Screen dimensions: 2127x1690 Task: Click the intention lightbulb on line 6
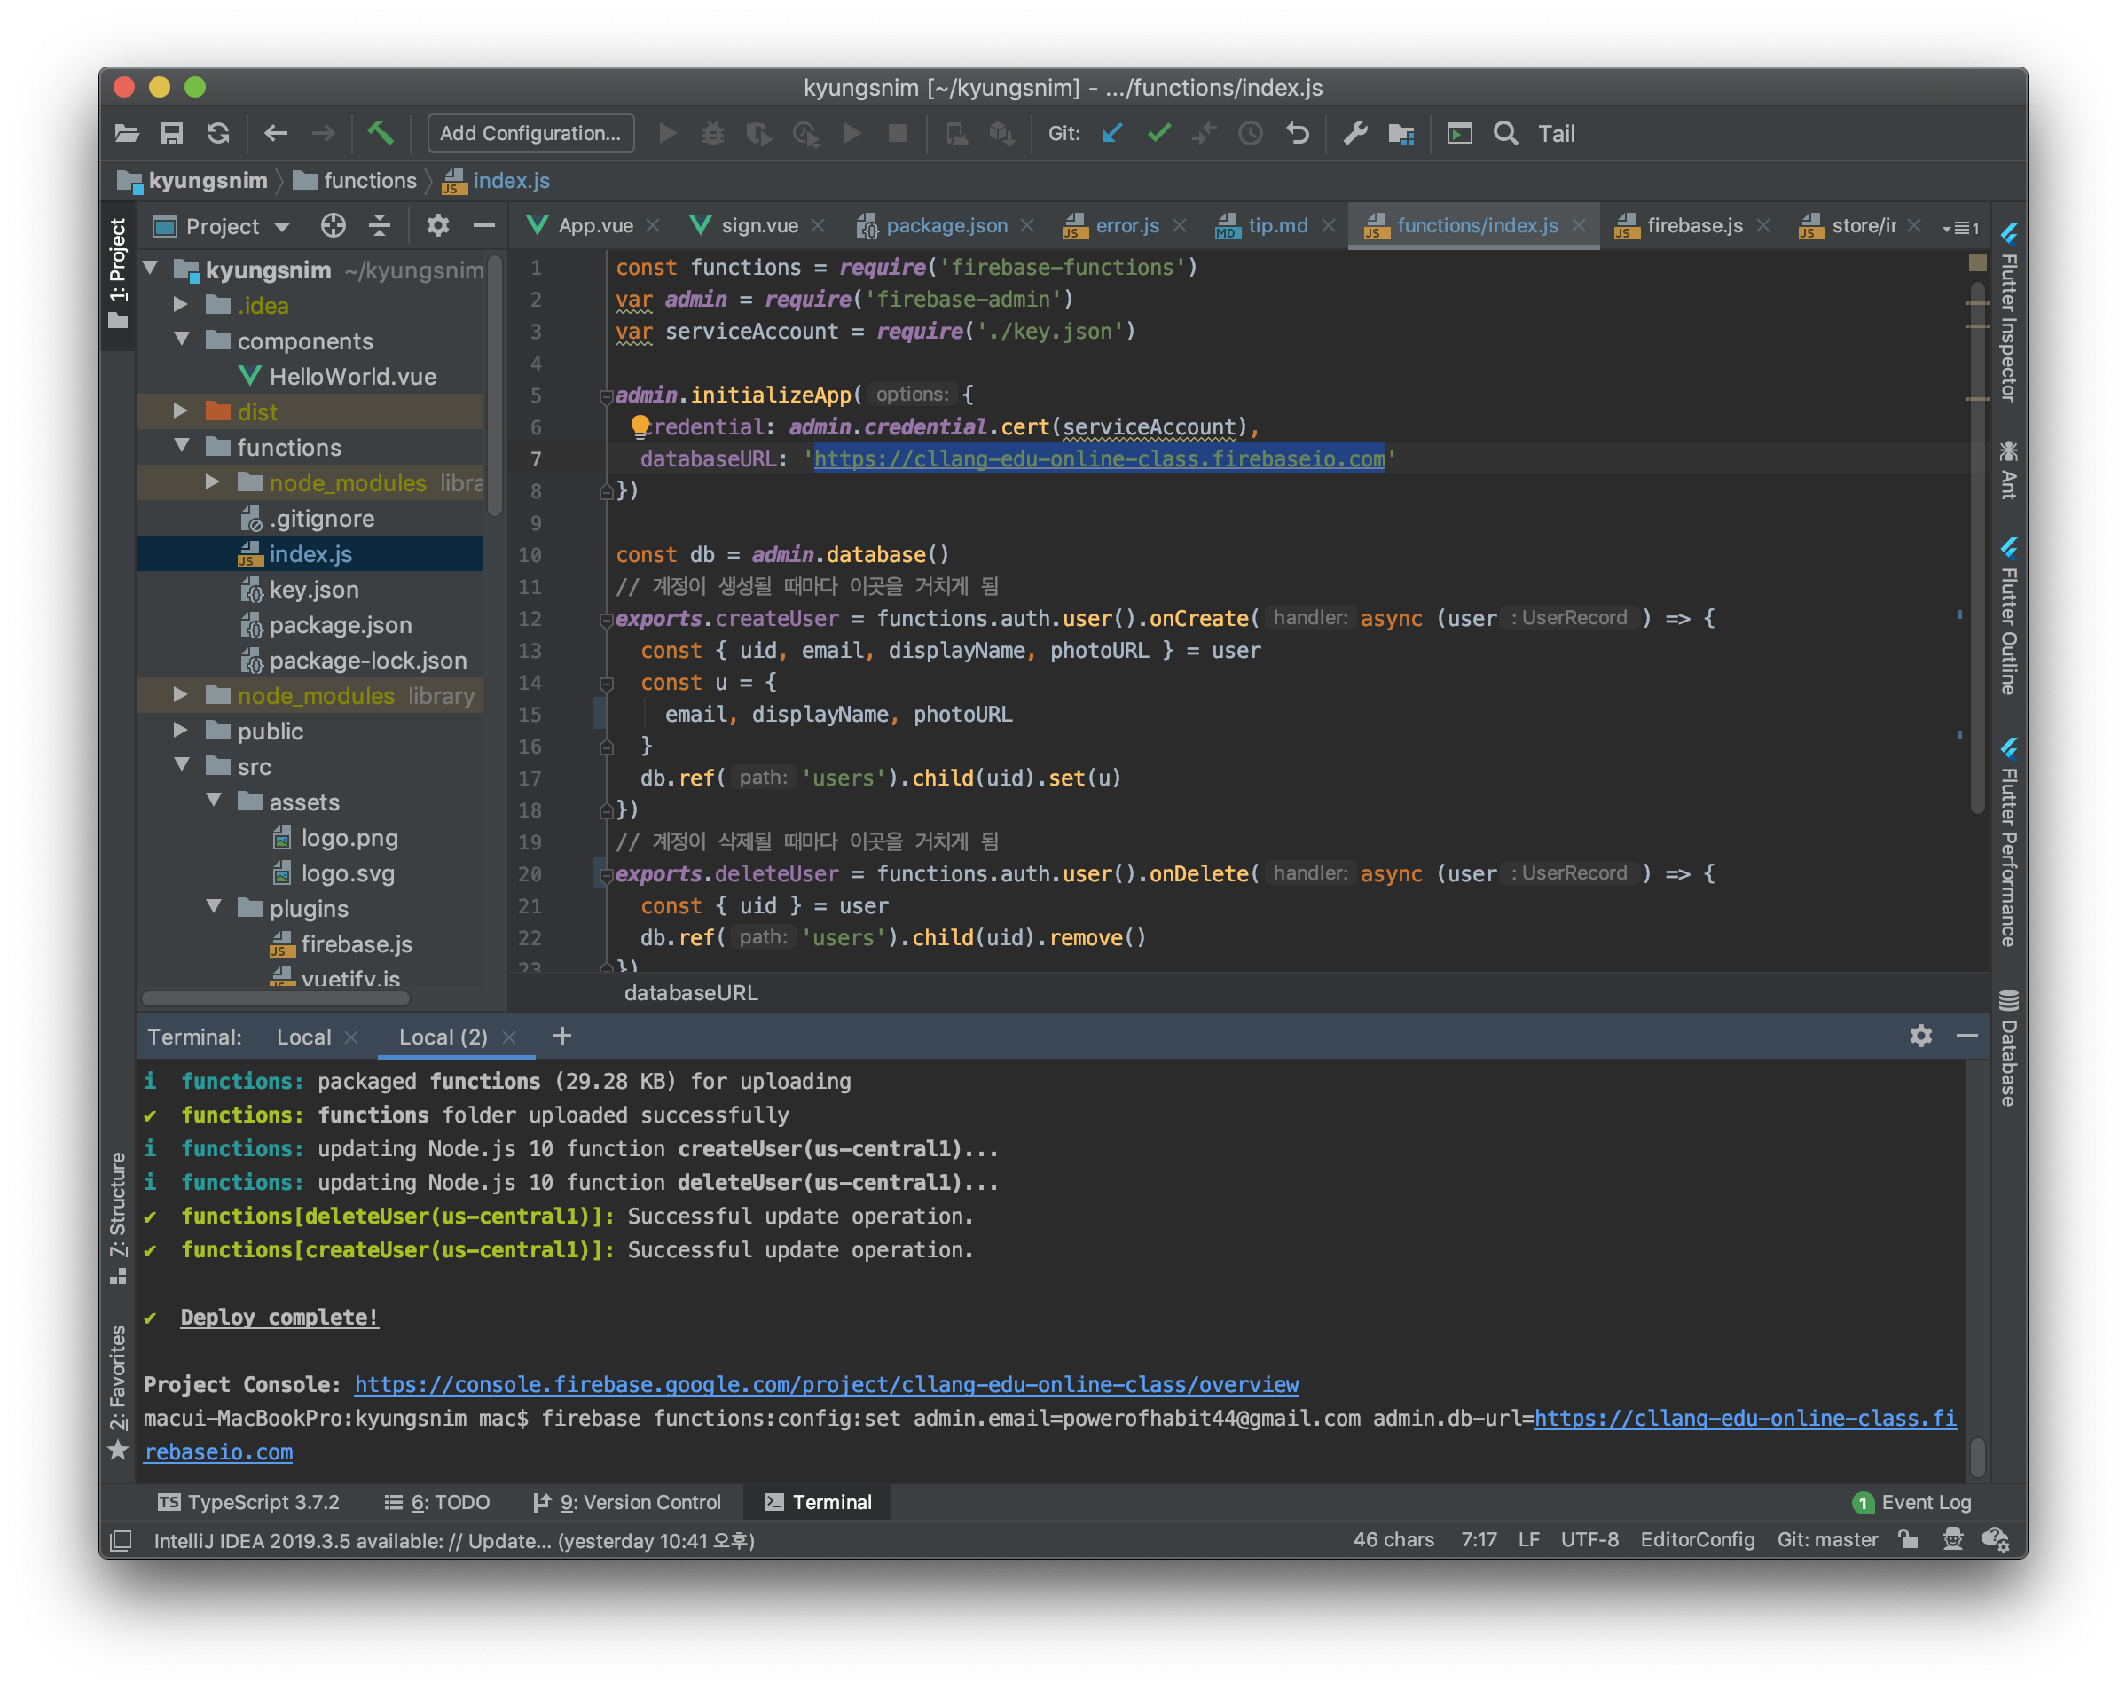point(640,425)
